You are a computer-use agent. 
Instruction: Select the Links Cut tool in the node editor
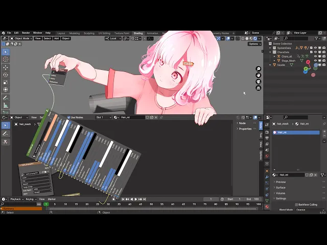(x=6, y=142)
